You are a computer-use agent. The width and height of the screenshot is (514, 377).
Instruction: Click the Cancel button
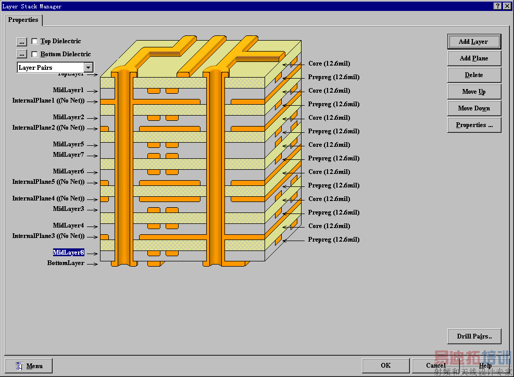click(436, 366)
